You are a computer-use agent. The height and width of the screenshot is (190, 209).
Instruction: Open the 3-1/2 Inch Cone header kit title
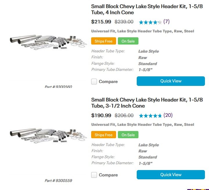click(147, 103)
